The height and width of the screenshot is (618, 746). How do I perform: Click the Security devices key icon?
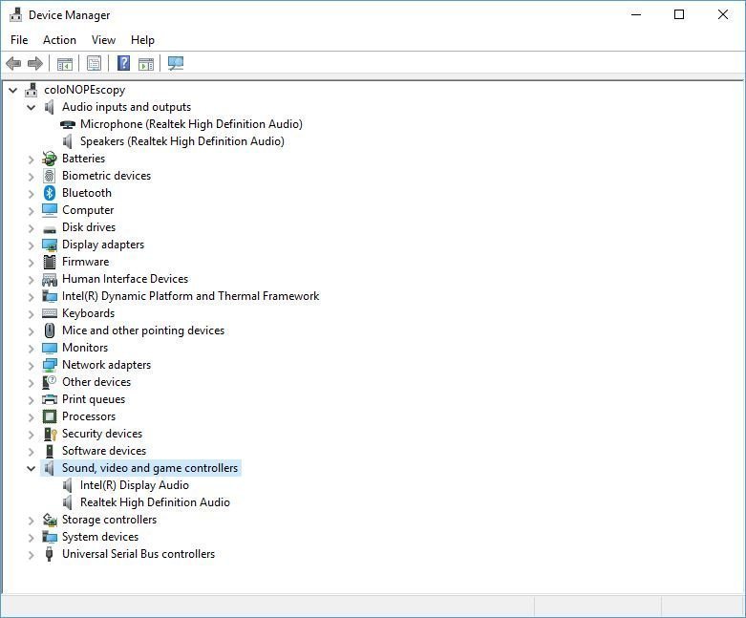(50, 434)
